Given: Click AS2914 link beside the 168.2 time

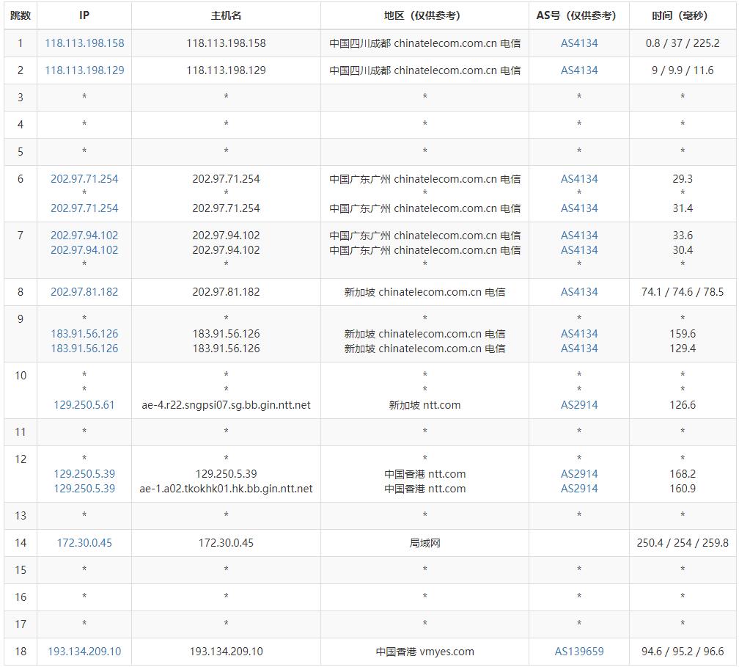Looking at the screenshot, I should pyautogui.click(x=579, y=474).
